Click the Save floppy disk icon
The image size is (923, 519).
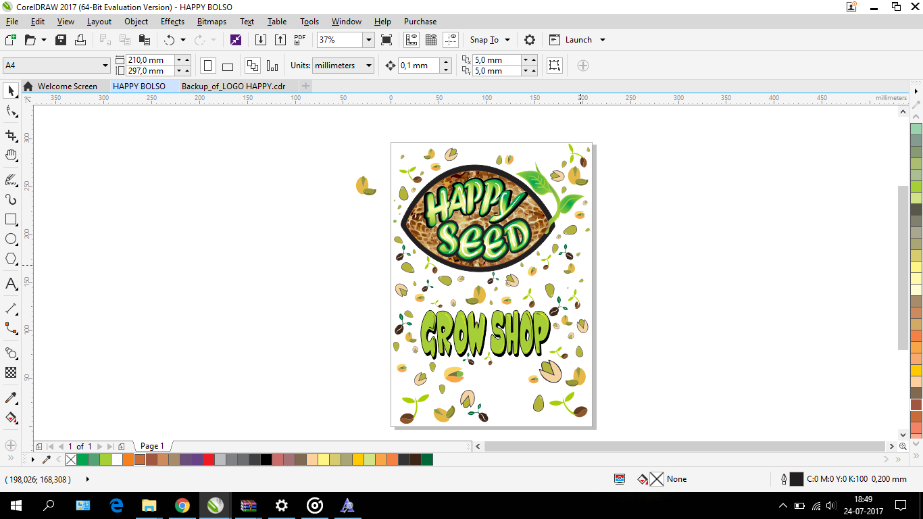click(x=61, y=40)
